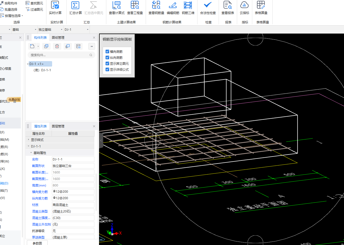The image size is (344, 245).
Task: Start 汇总计算 summary calculation
Action: [75, 8]
